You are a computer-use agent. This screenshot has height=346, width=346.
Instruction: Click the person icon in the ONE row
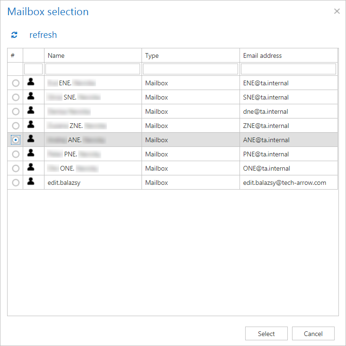[x=31, y=168]
